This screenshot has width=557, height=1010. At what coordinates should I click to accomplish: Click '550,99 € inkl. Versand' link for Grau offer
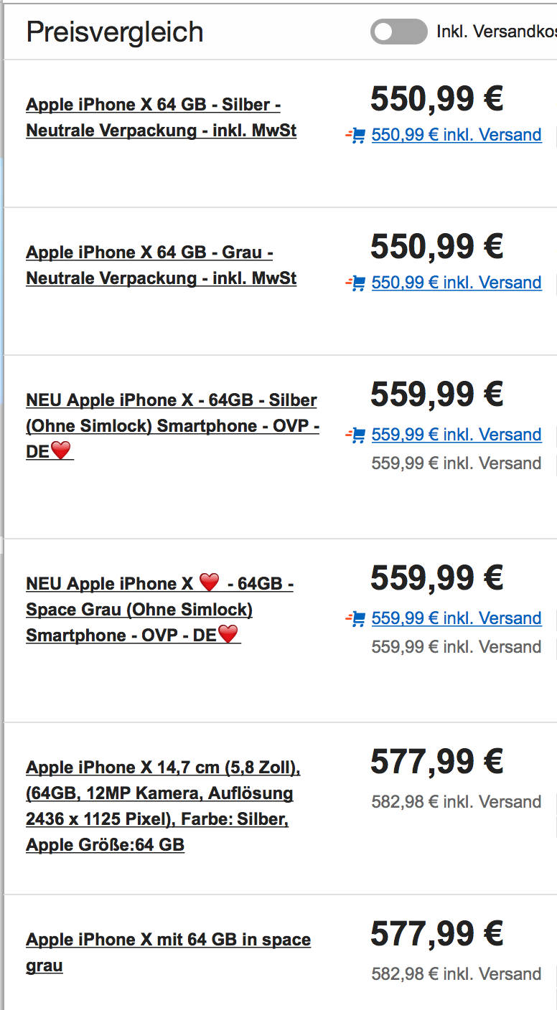tap(457, 283)
